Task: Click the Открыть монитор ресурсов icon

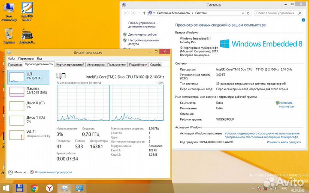Action: 32,172
